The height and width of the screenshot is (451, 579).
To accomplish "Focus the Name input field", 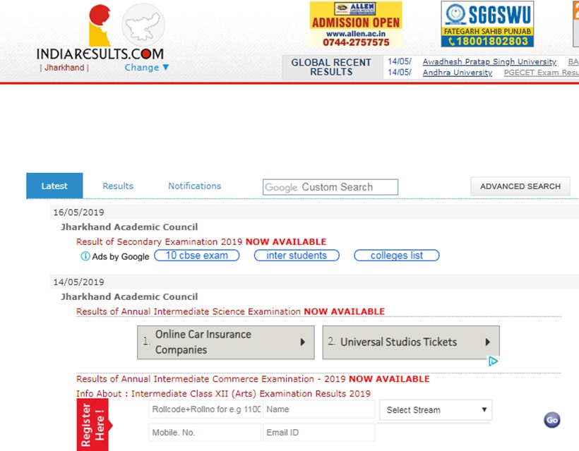I will click(x=318, y=409).
